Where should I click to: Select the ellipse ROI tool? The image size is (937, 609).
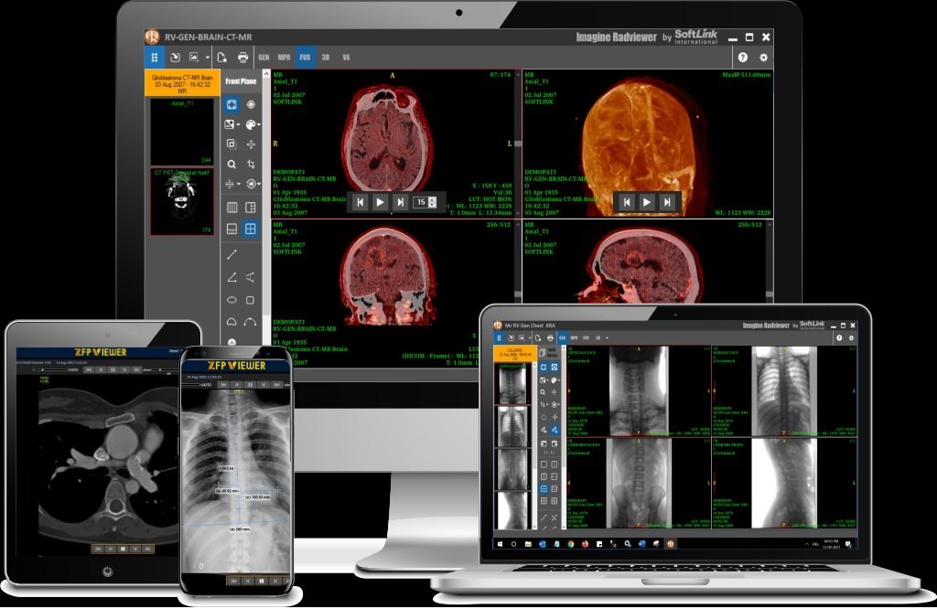point(232,300)
